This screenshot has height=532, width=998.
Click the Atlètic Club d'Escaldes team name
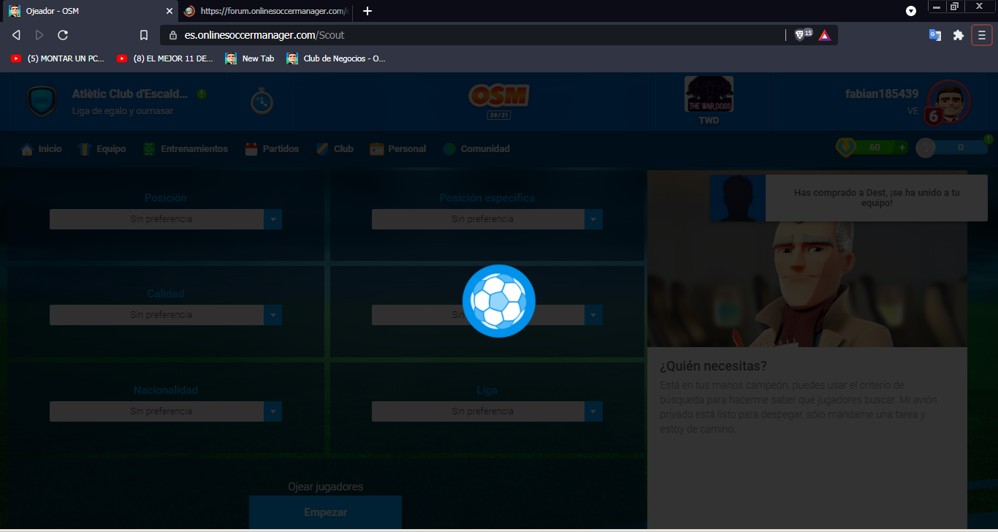(x=130, y=94)
